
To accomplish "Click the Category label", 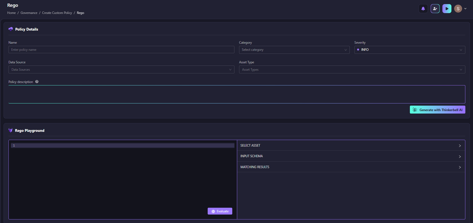I will click(x=245, y=43).
